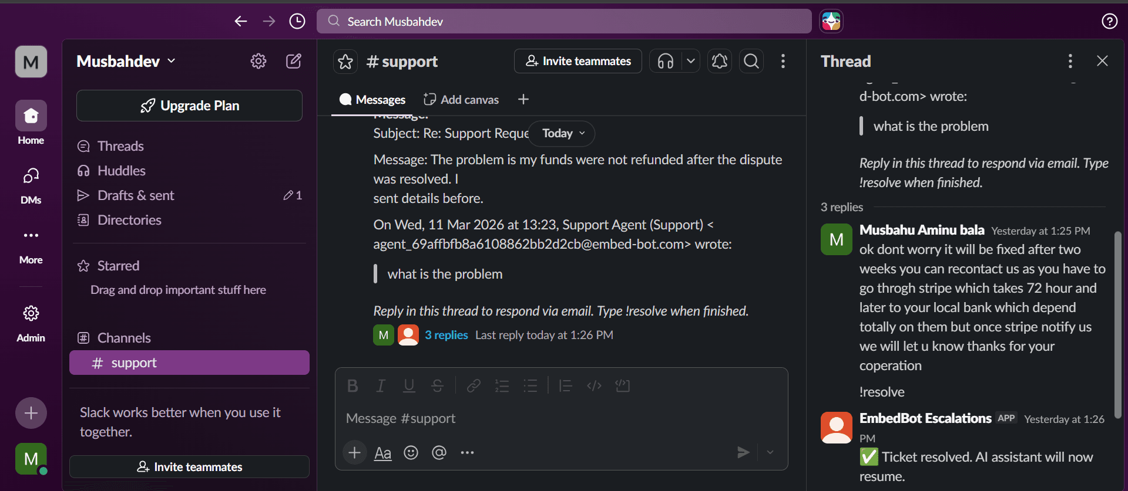
Task: Expand the Musbahdev workspace menu
Action: (x=125, y=60)
